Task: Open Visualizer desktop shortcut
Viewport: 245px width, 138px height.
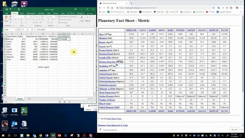Action: [24, 112]
